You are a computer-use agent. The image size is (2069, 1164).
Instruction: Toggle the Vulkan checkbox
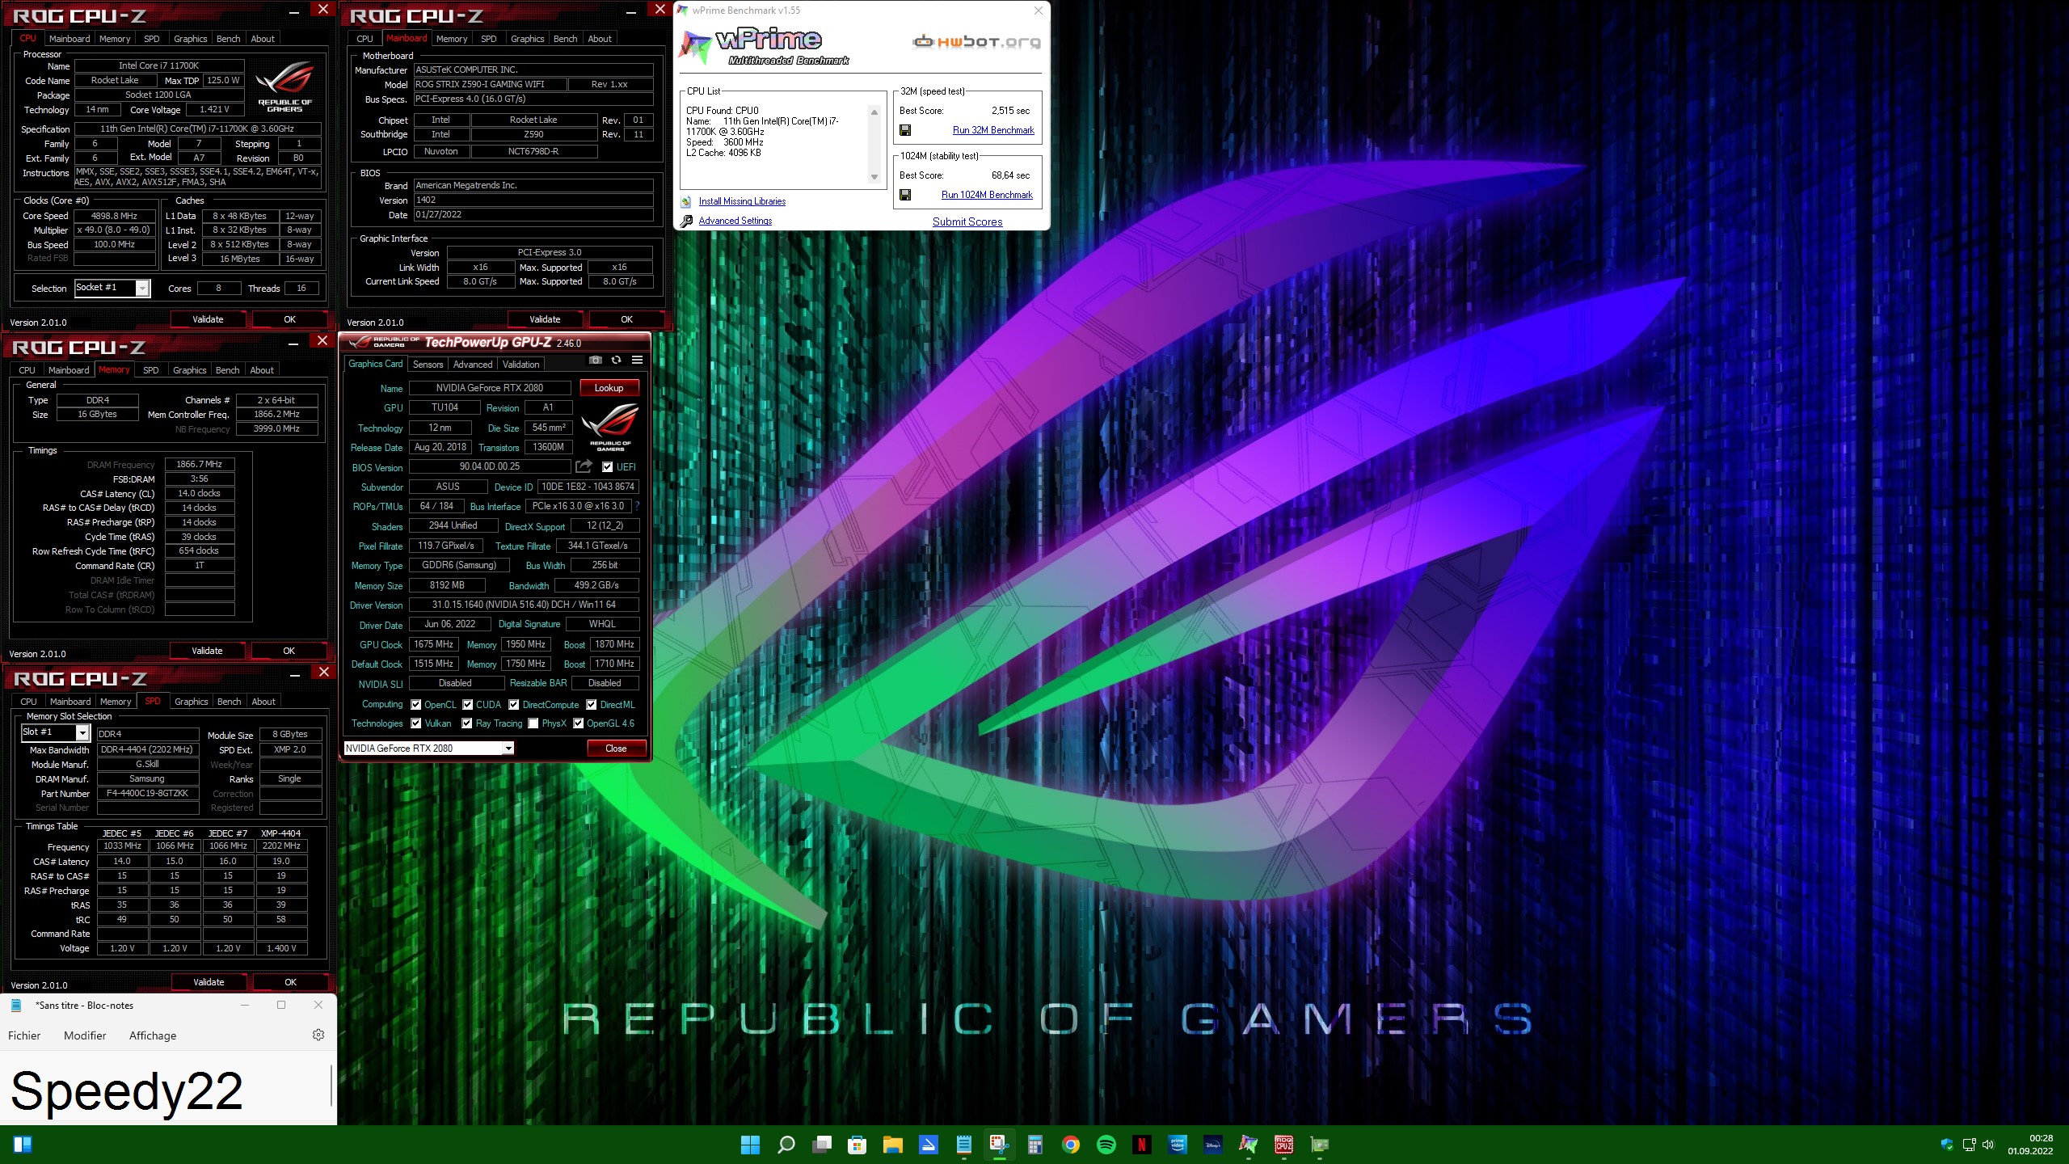pyautogui.click(x=416, y=723)
